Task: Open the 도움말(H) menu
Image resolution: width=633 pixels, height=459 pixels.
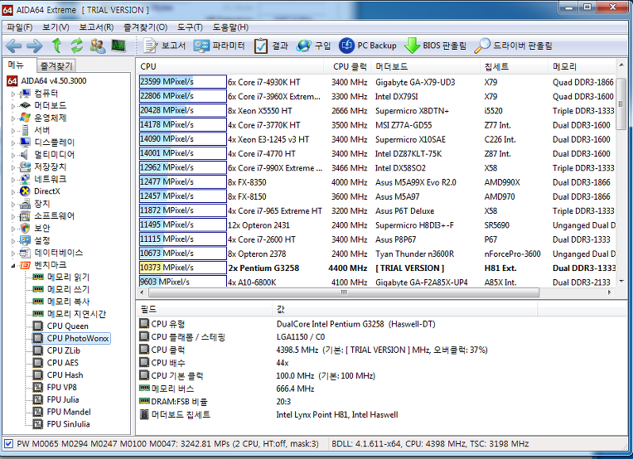Action: point(230,27)
